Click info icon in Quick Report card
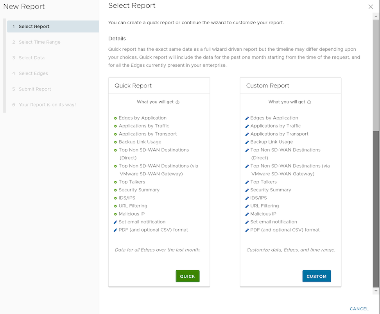The image size is (380, 314). coord(177,102)
